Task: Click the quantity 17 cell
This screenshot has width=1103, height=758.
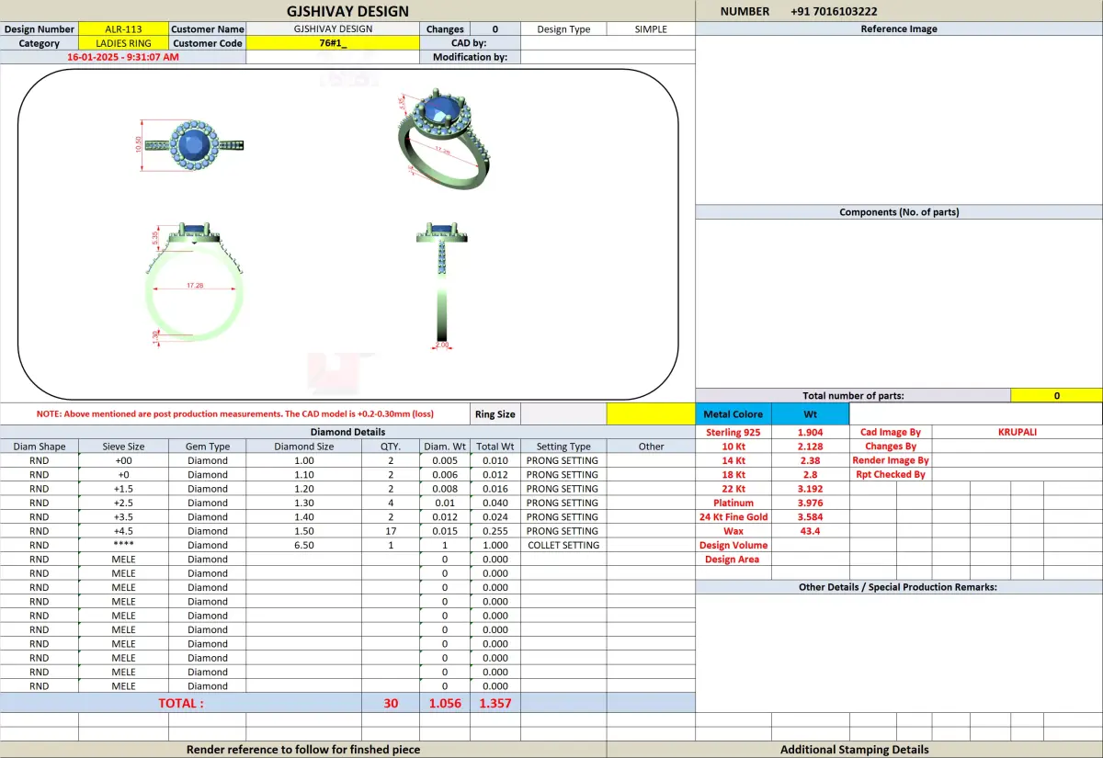Action: pyautogui.click(x=391, y=531)
